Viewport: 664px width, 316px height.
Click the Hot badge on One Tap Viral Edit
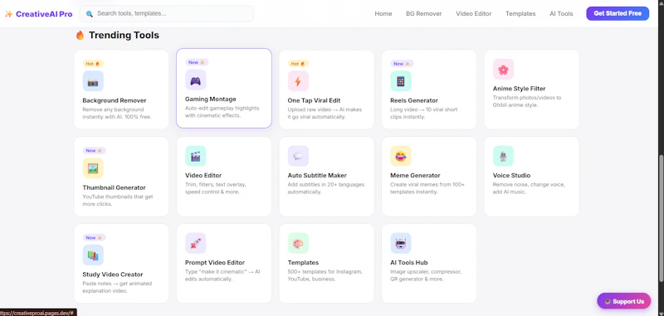pyautogui.click(x=298, y=64)
